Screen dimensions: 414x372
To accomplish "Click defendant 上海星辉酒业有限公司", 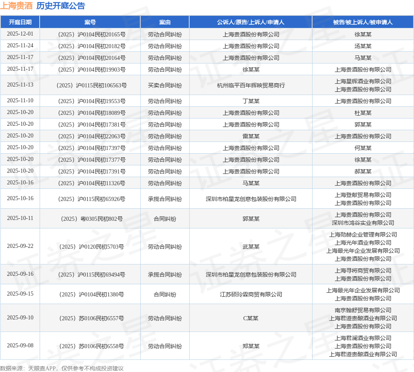I will click(363, 81).
